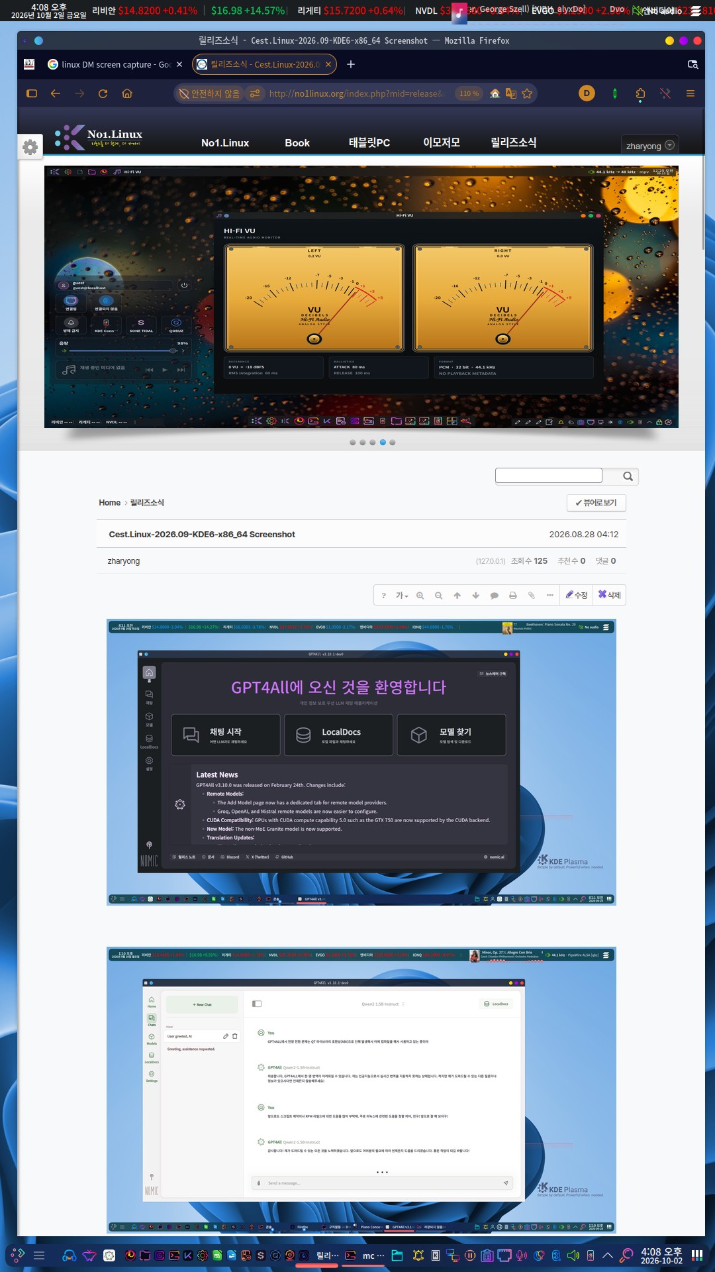Open Book menu item
Image resolution: width=715 pixels, height=1272 pixels.
tap(297, 142)
